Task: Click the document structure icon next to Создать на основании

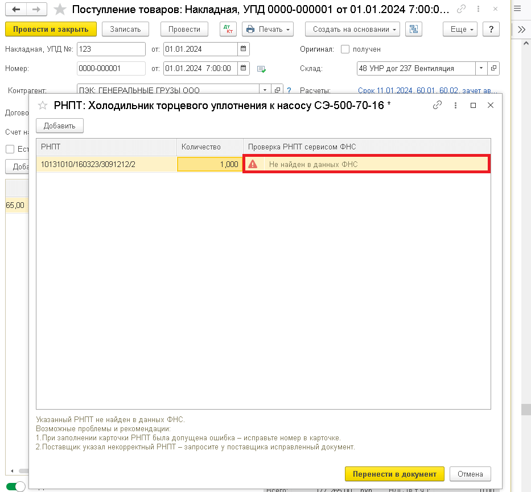Action: point(414,30)
